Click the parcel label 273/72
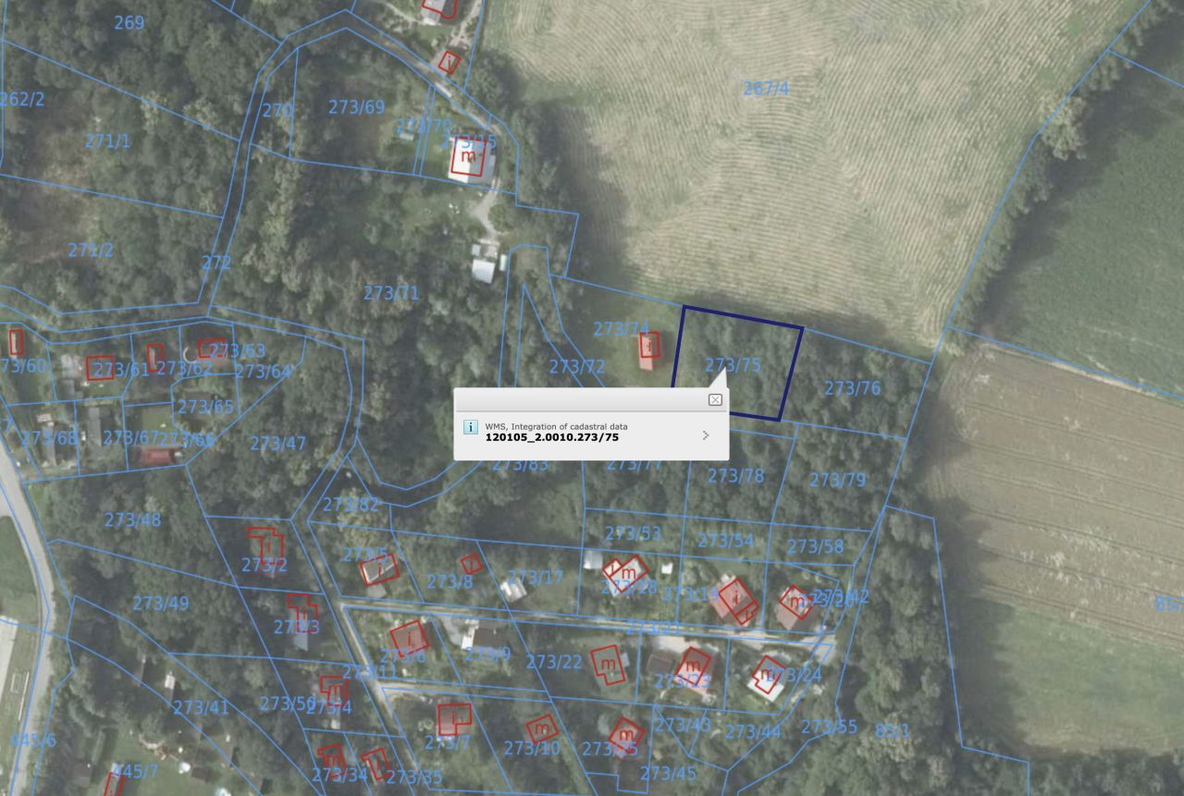The height and width of the screenshot is (796, 1184). point(576,367)
